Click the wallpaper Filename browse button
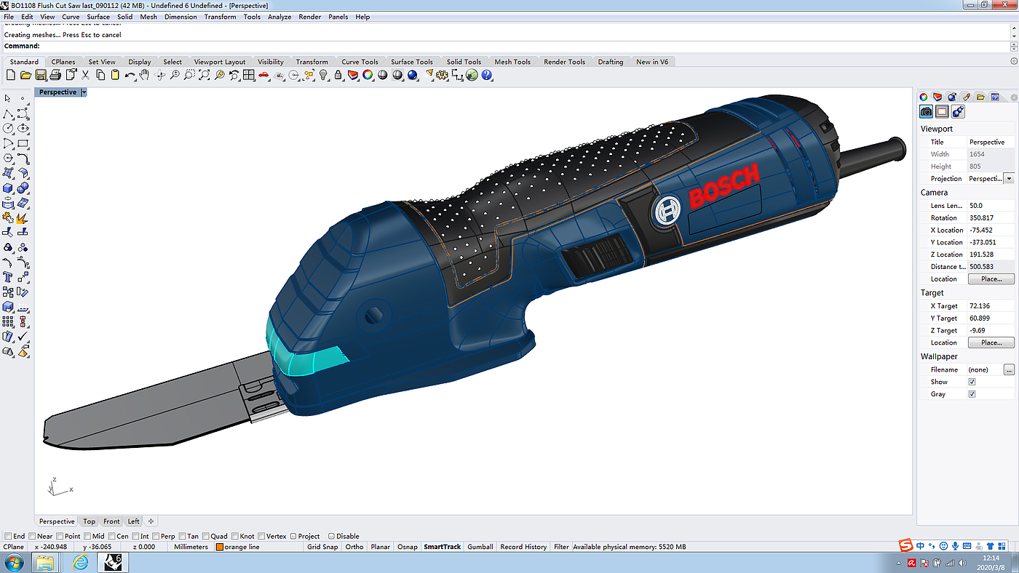Viewport: 1019px width, 573px height. [1009, 369]
